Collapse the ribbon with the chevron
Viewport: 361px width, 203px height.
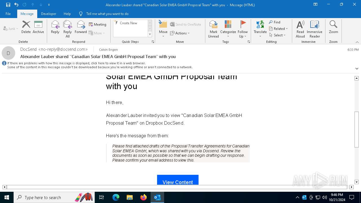click(357, 42)
